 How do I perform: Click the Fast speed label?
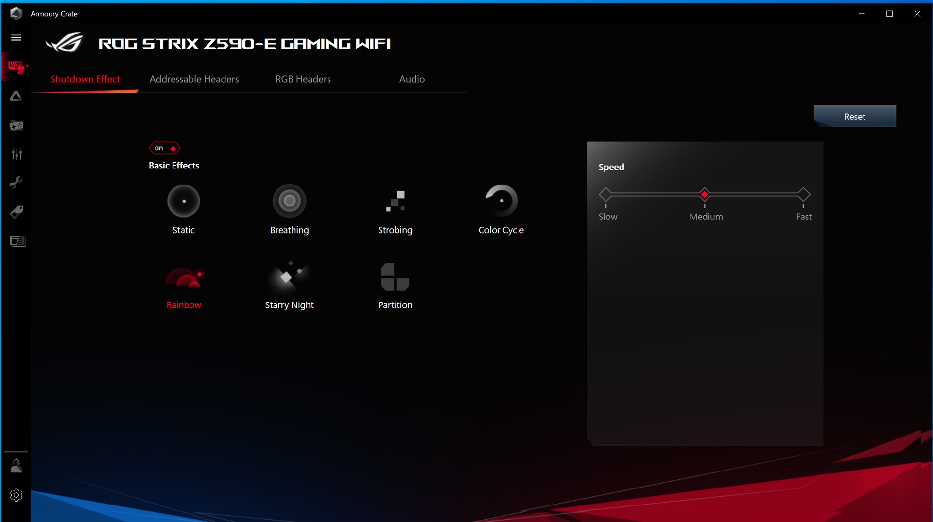pyautogui.click(x=804, y=217)
